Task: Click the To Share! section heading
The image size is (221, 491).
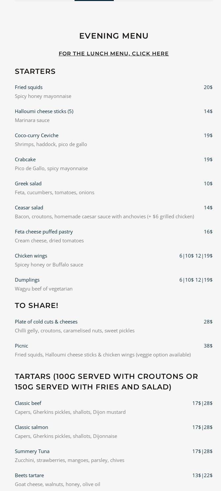Action: (x=37, y=306)
